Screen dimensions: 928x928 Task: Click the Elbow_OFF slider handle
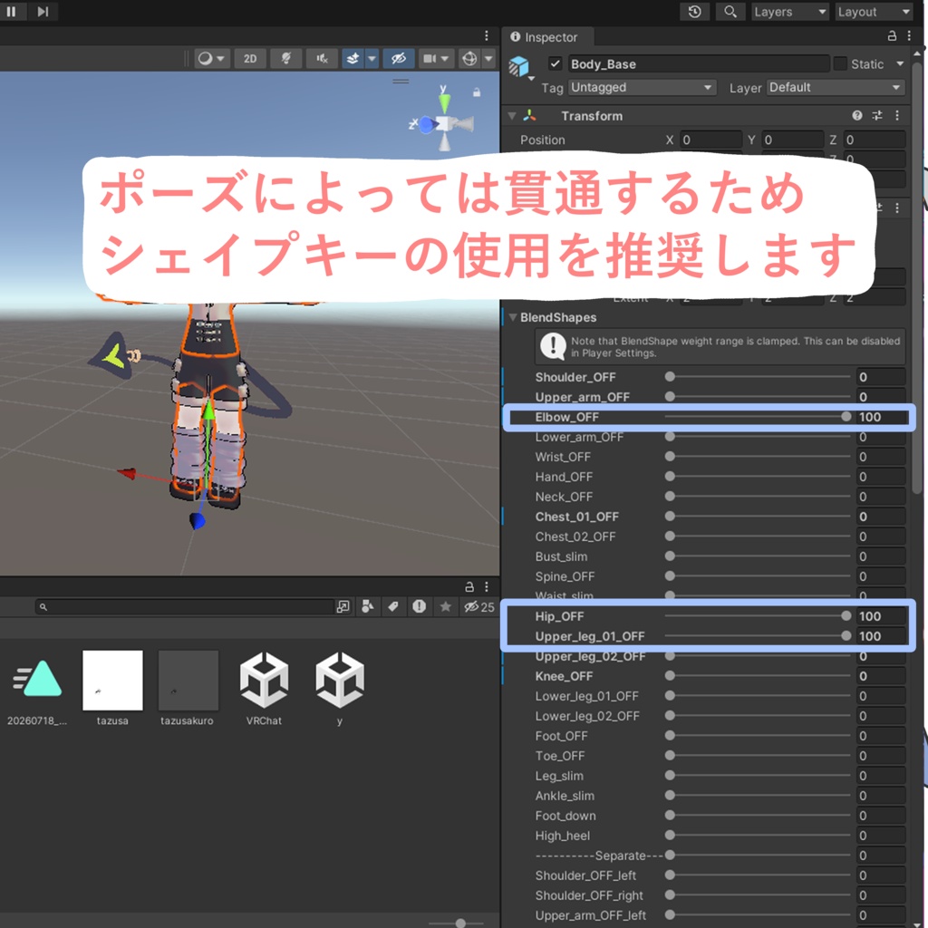(846, 417)
